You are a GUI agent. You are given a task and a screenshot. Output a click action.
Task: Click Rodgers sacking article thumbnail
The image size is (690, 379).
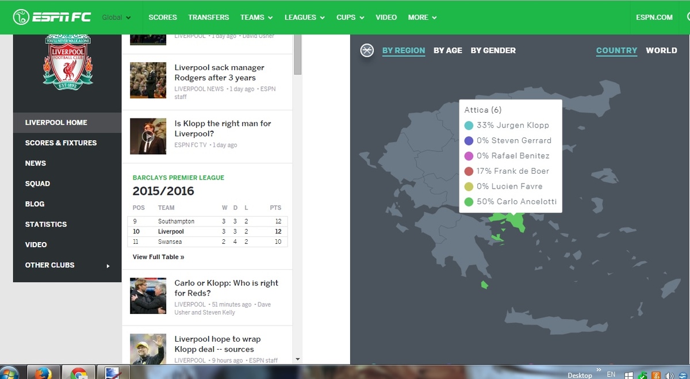[x=148, y=81]
